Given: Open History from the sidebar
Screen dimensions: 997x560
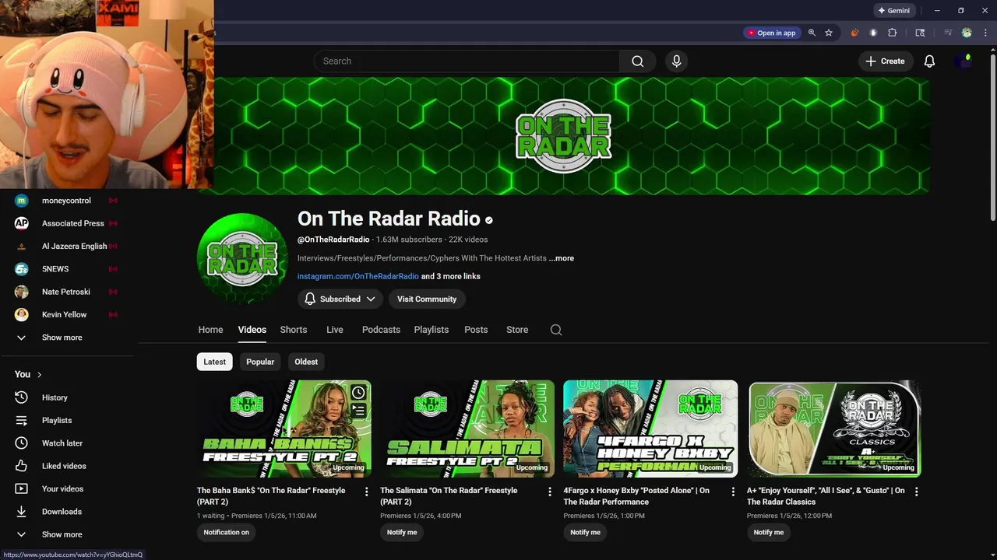Looking at the screenshot, I should point(67,397).
